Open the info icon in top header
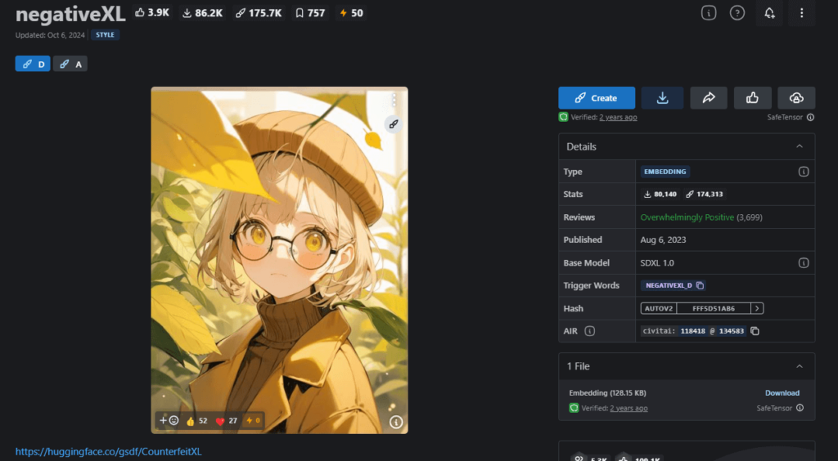 (x=709, y=13)
